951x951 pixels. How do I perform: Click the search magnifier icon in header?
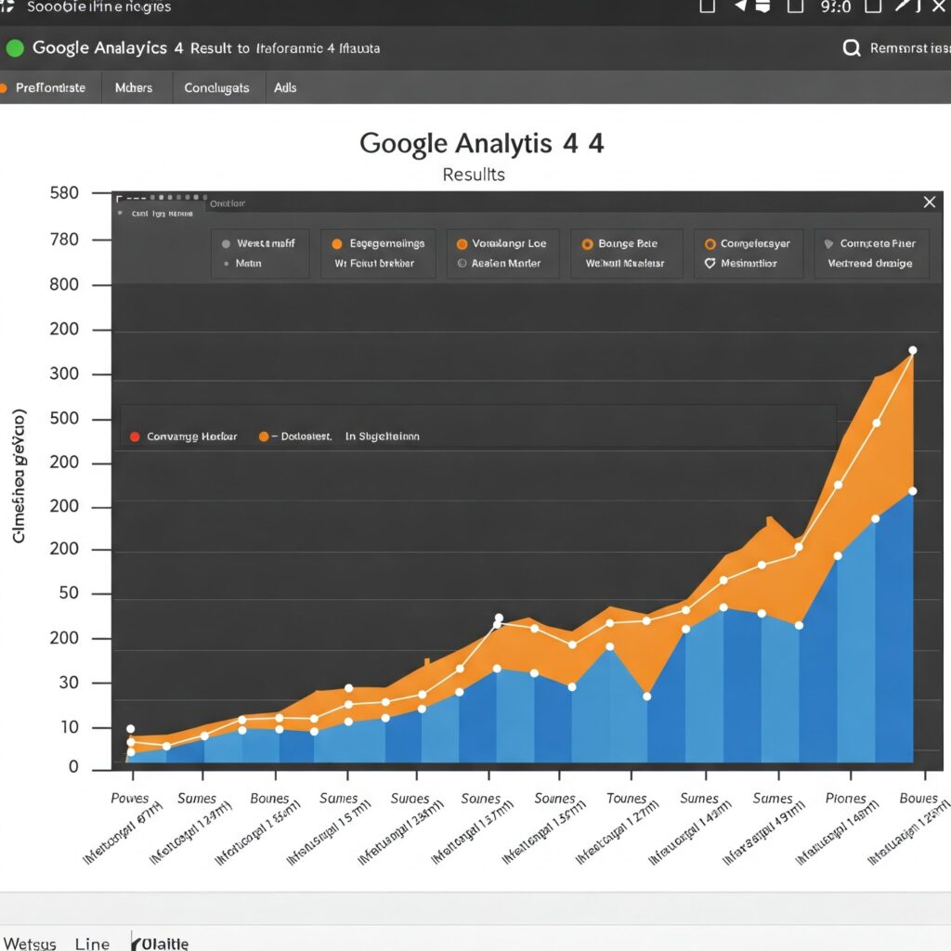(851, 48)
